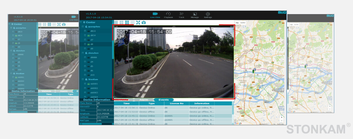
Task: Check the box for device d833
Action: (x=85, y=31)
